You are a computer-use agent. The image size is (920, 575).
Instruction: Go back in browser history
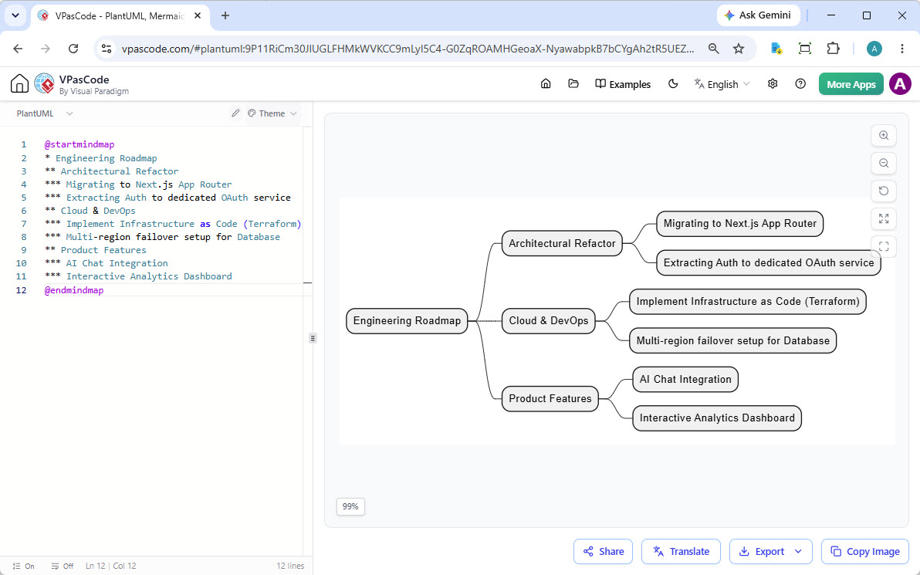(19, 49)
